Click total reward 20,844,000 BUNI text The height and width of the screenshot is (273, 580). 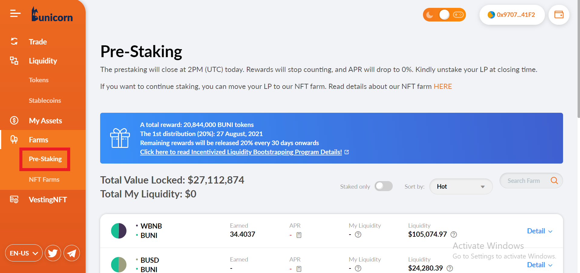click(197, 125)
